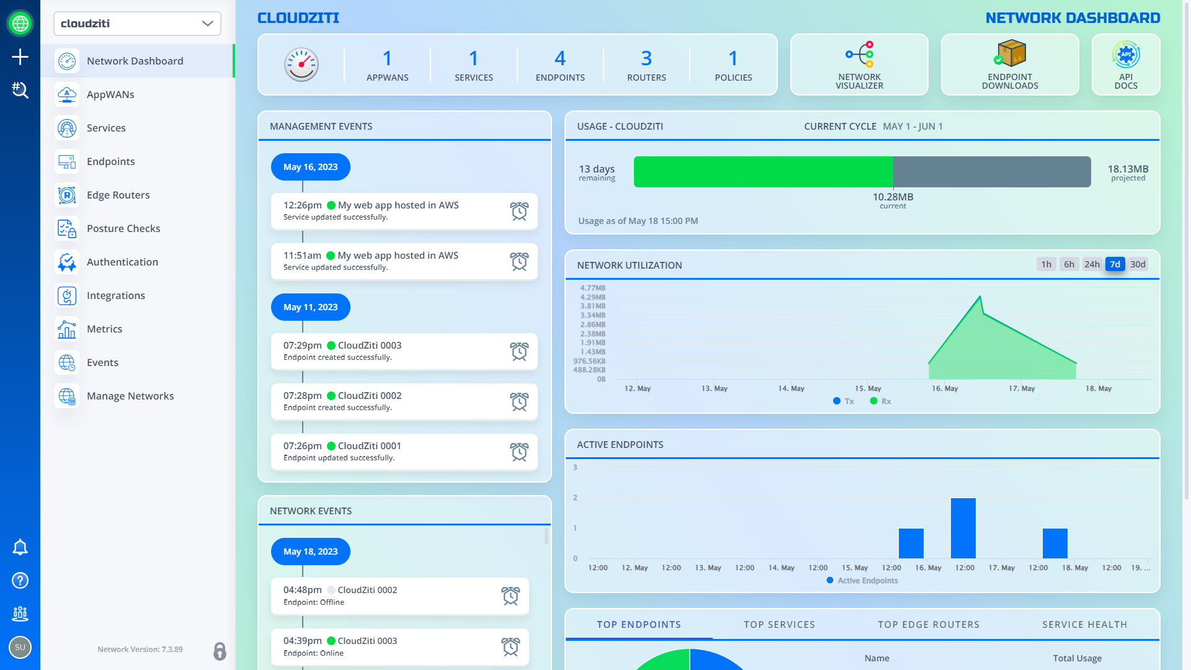Click the SU user avatar
Screen dimensions: 1191x670
tap(20, 648)
